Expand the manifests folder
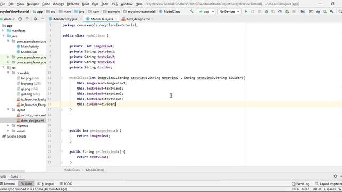The width and height of the screenshot is (342, 192). (4, 31)
